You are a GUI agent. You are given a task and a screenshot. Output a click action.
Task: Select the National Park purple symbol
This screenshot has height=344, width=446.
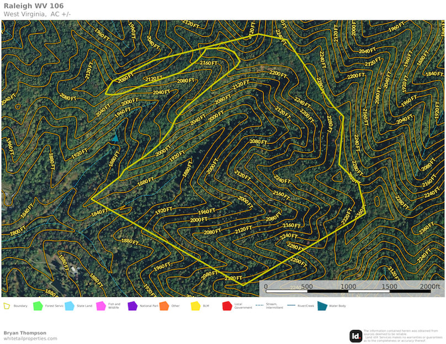131,304
